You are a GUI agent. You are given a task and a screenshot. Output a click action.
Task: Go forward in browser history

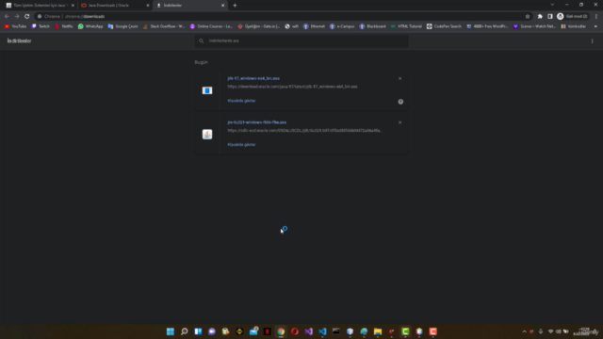[x=17, y=16]
